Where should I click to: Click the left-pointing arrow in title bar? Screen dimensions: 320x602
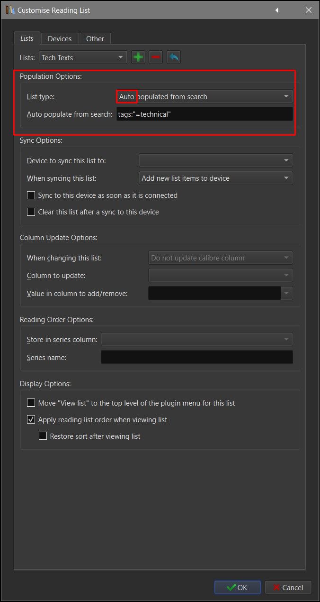(x=276, y=10)
